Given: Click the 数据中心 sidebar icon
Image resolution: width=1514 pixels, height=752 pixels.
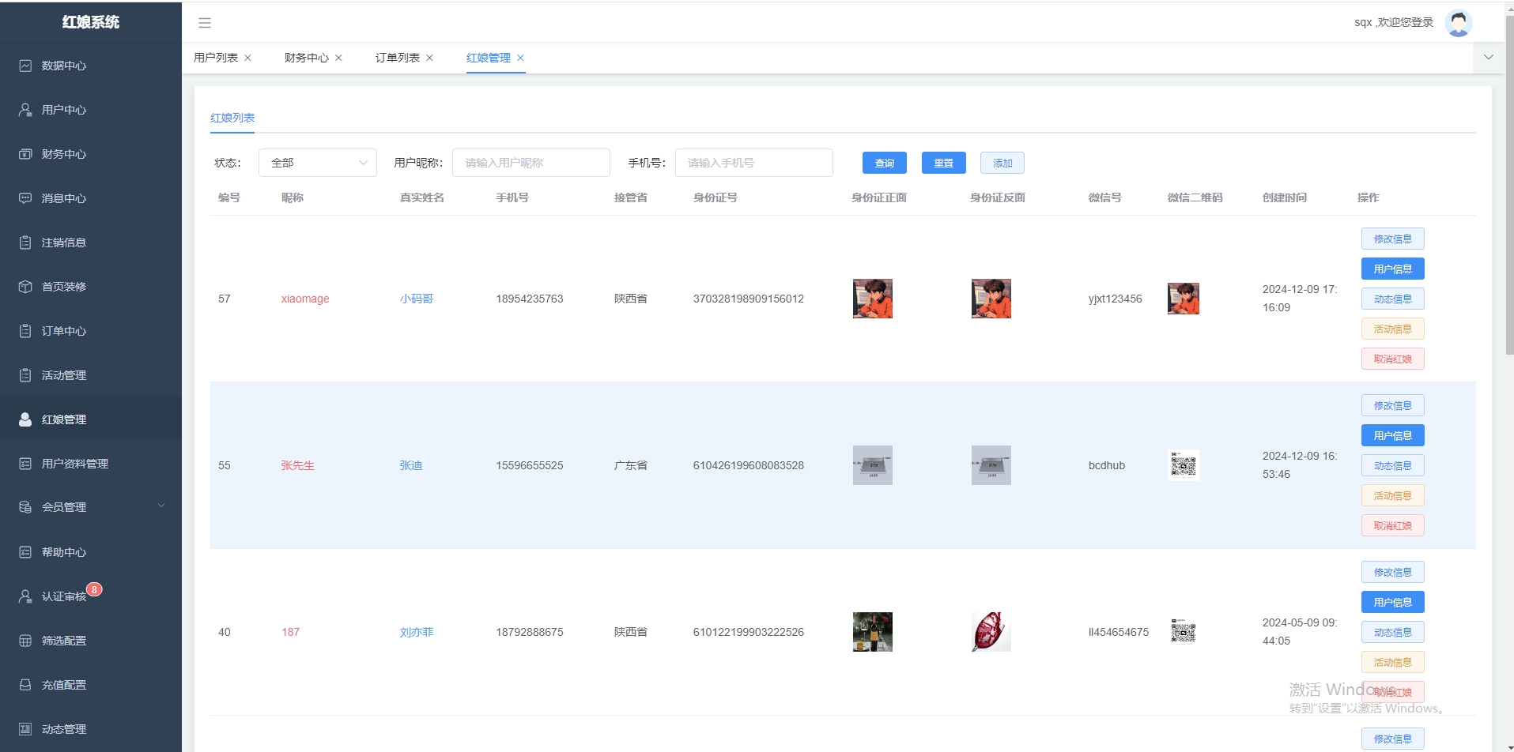Looking at the screenshot, I should pos(25,66).
